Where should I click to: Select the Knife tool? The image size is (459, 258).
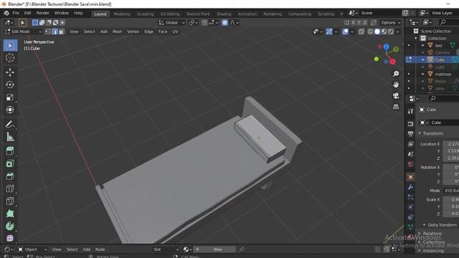coord(10,201)
